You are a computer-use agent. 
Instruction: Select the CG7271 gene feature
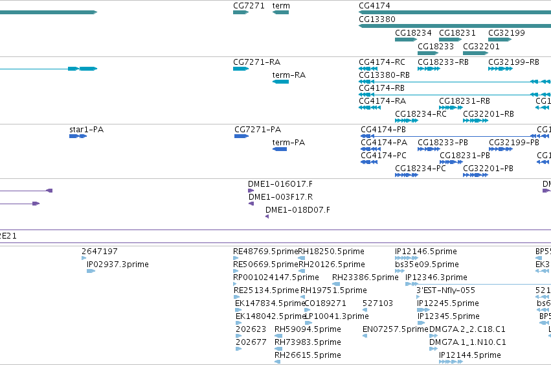tap(241, 12)
